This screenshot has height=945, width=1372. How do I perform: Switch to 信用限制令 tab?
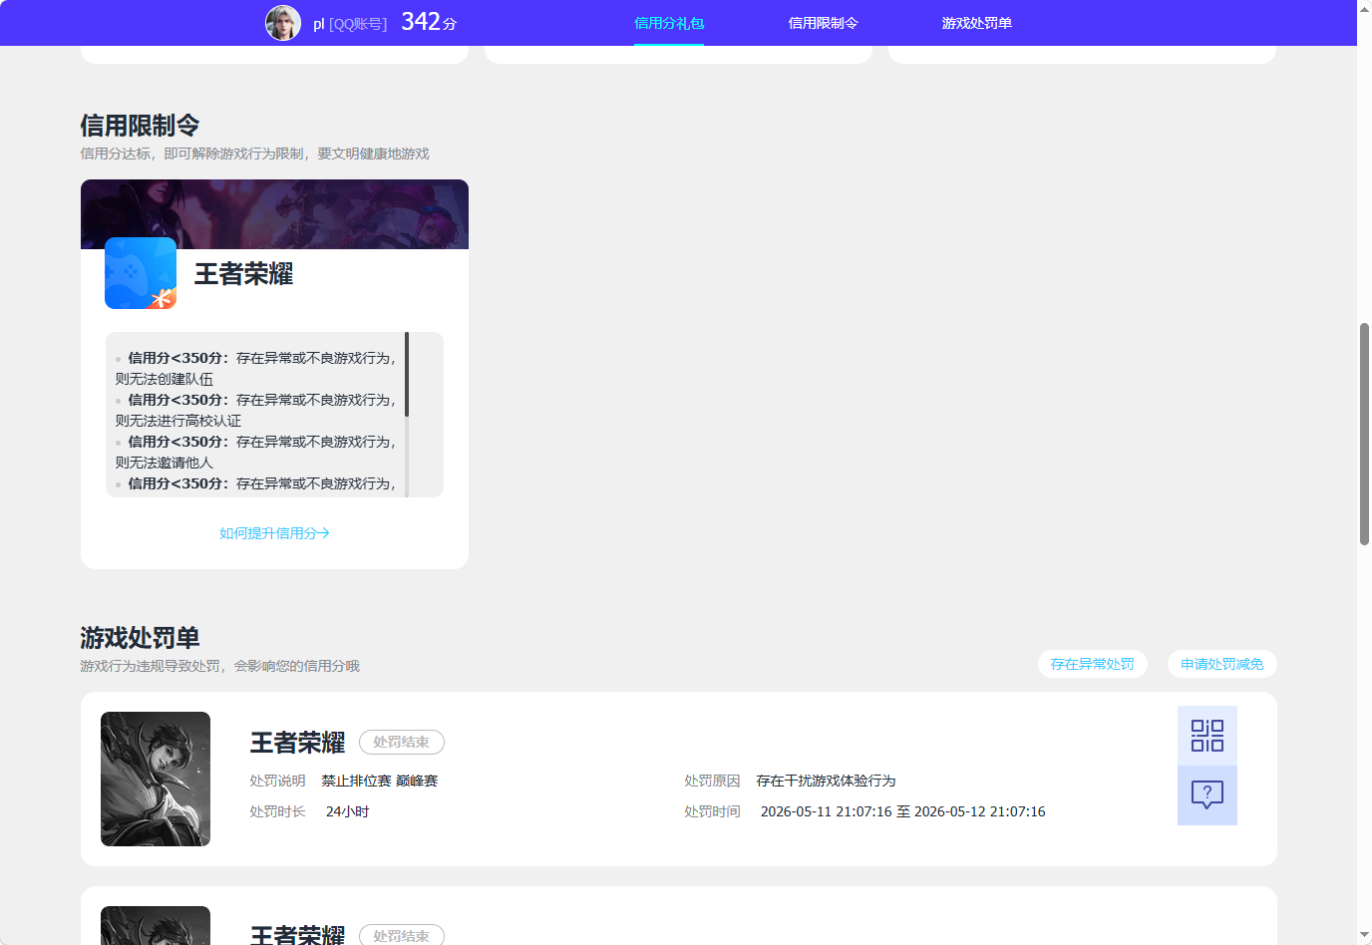pyautogui.click(x=824, y=23)
